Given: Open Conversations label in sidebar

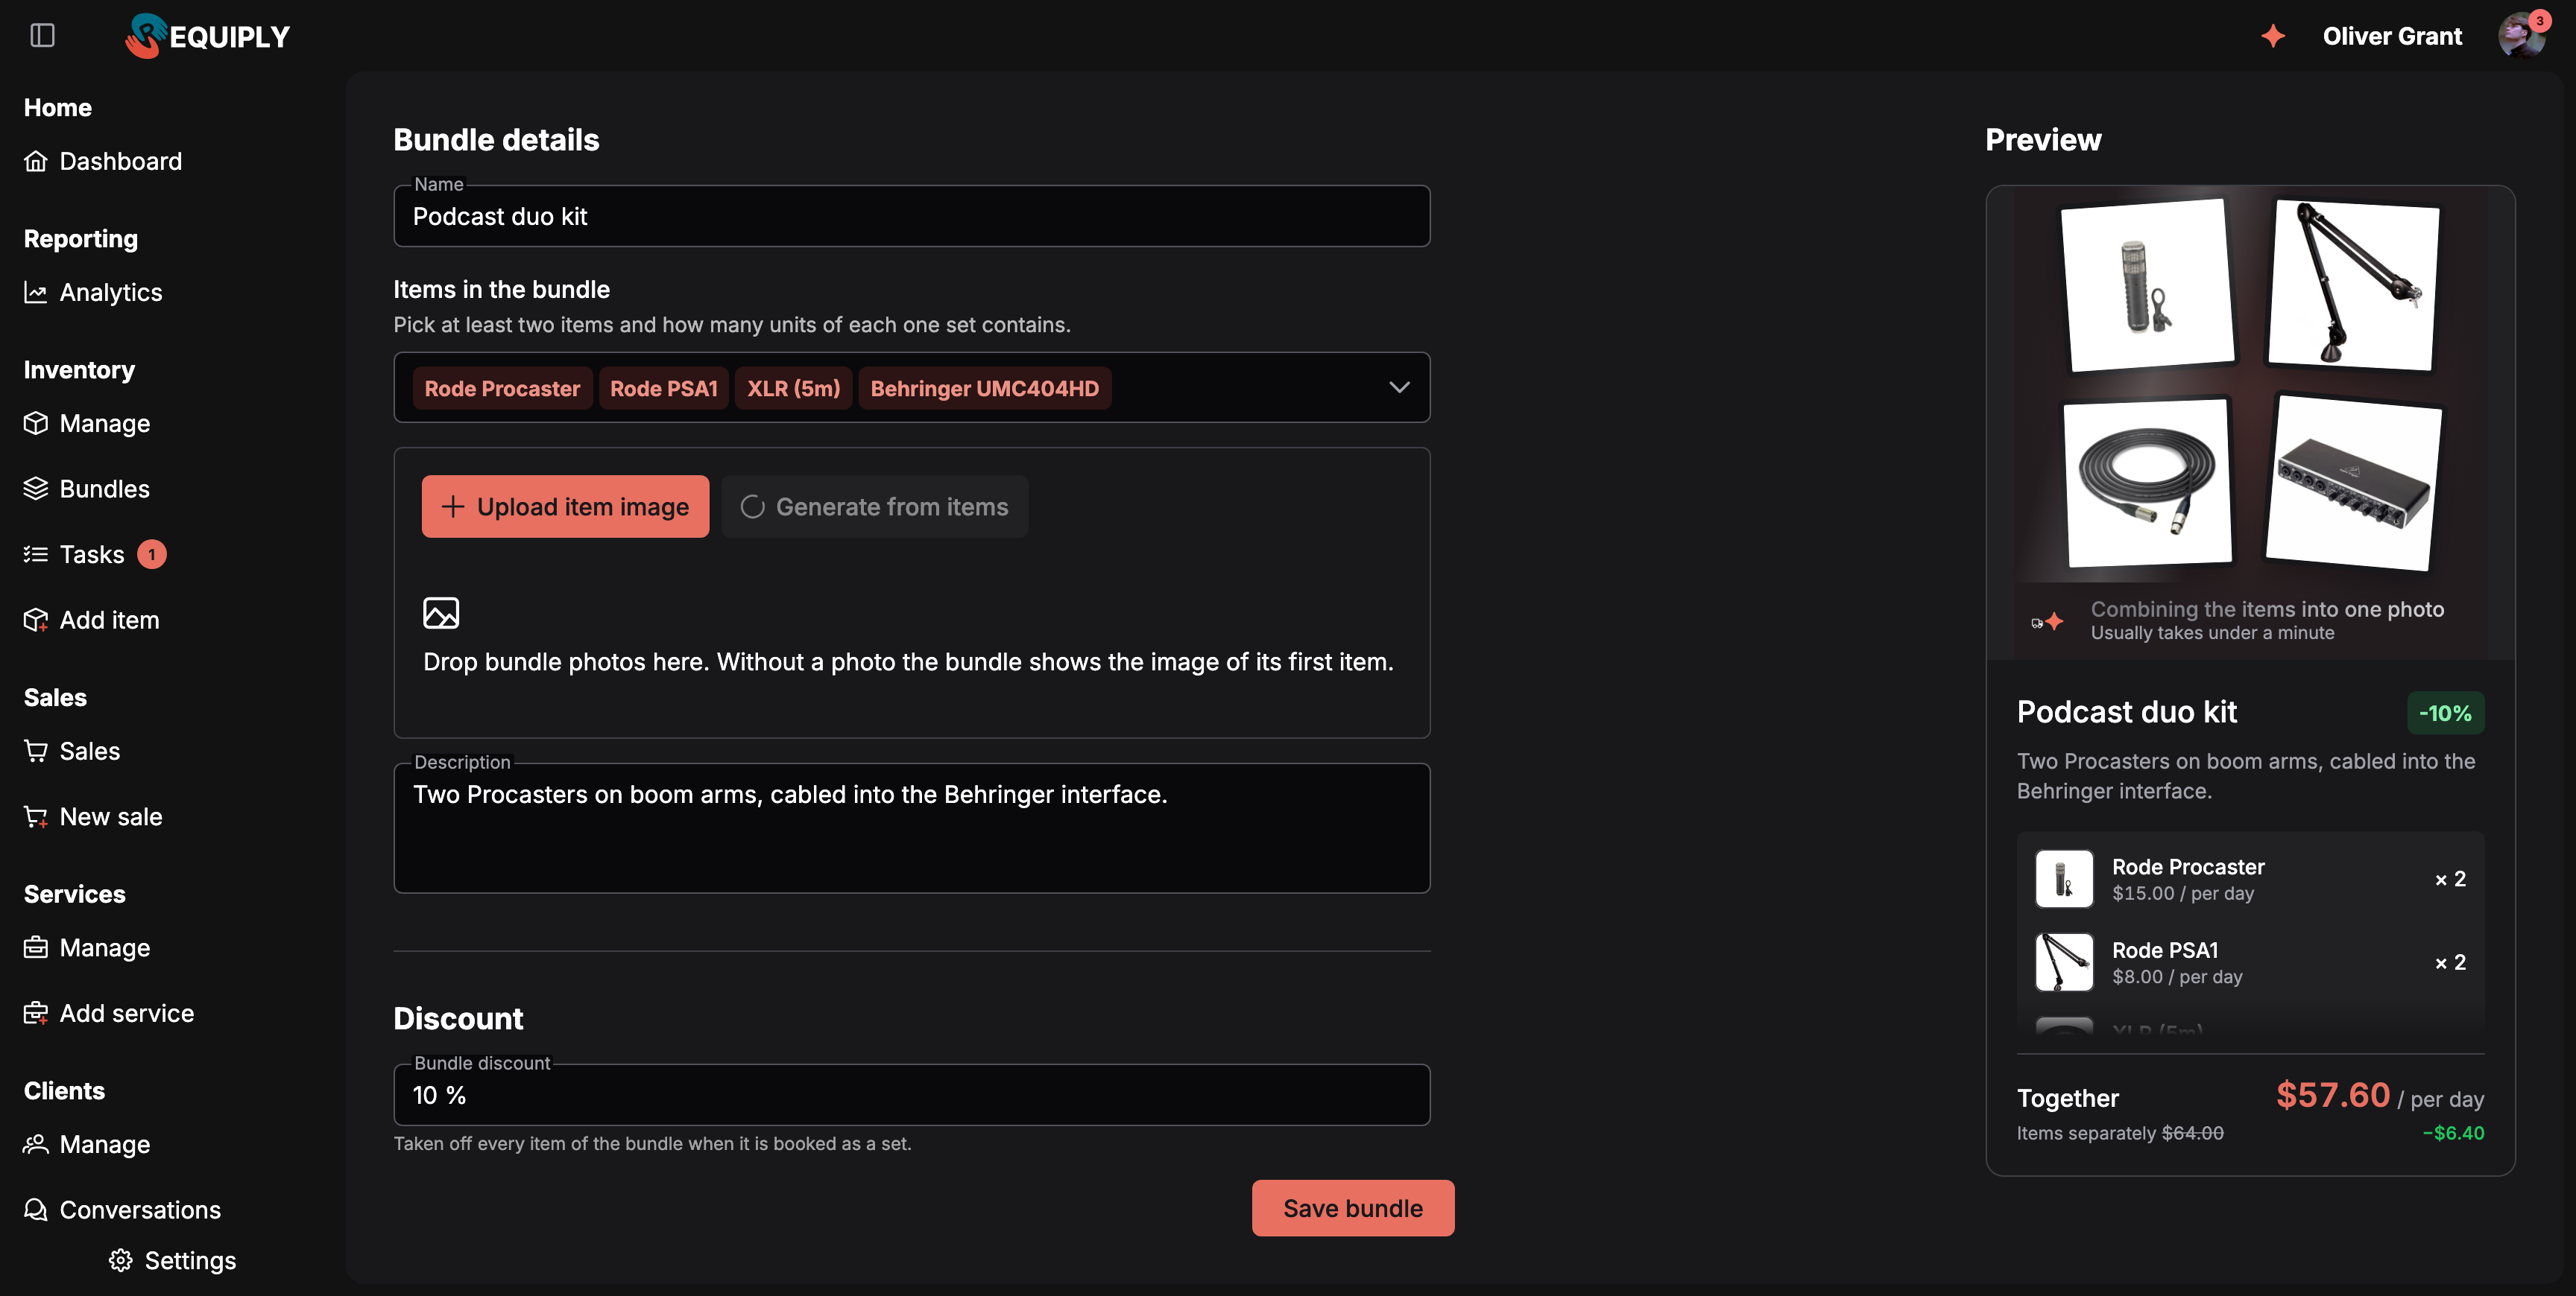Looking at the screenshot, I should click(140, 1210).
